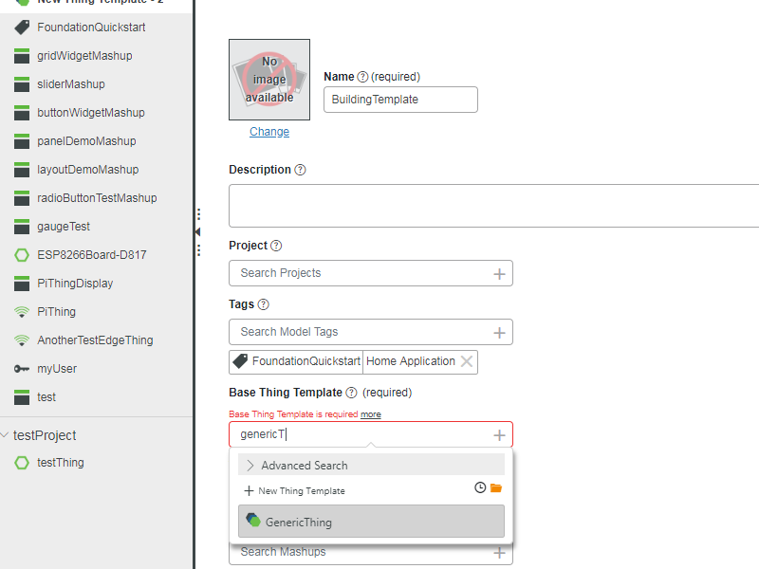The height and width of the screenshot is (569, 759).
Task: Click the recent items clock icon
Action: pos(480,486)
